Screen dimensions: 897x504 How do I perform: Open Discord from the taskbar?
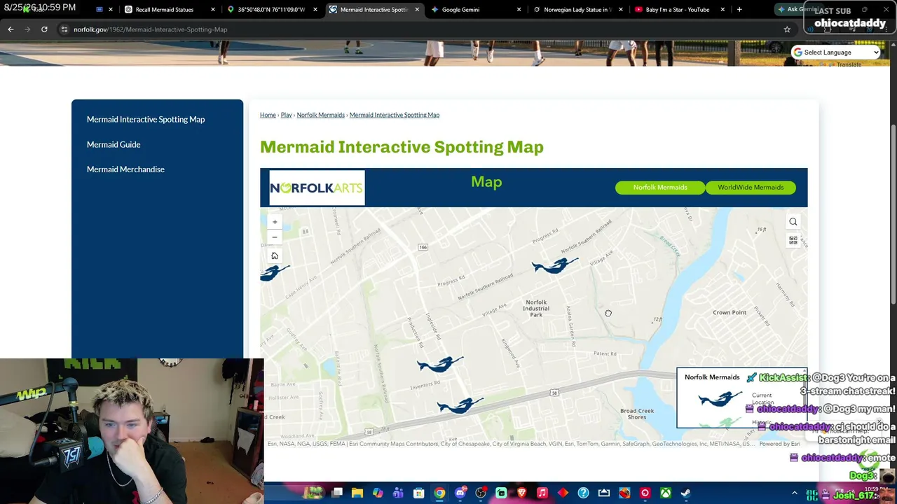point(460,493)
